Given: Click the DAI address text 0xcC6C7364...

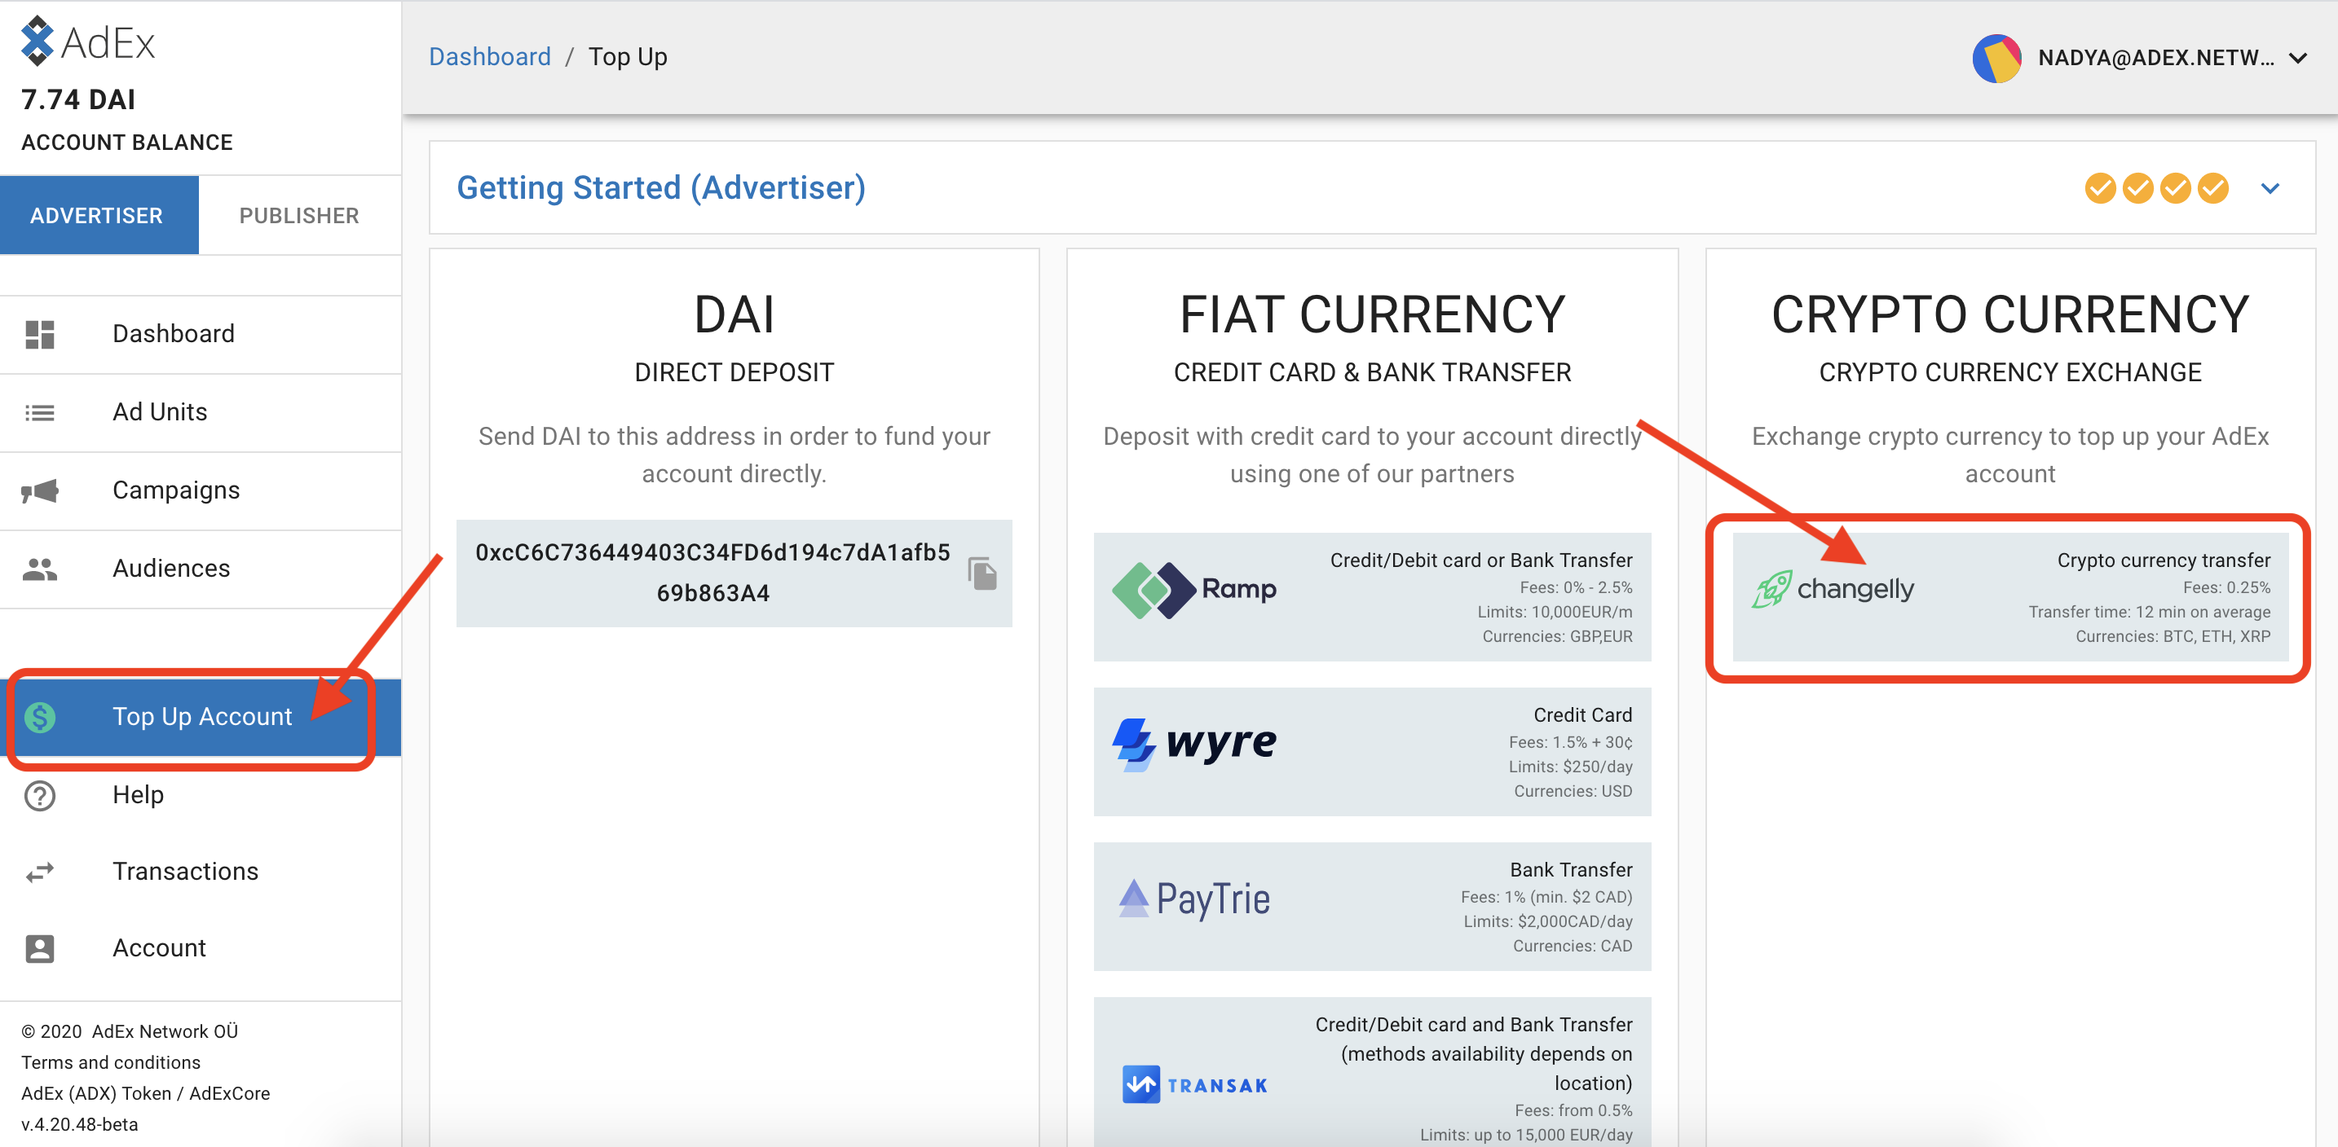Looking at the screenshot, I should point(712,573).
